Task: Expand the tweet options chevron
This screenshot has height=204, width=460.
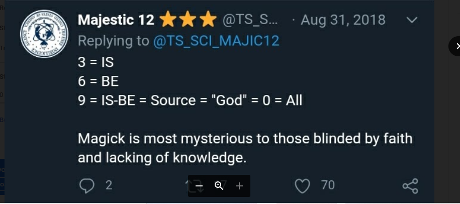Action: [x=411, y=20]
